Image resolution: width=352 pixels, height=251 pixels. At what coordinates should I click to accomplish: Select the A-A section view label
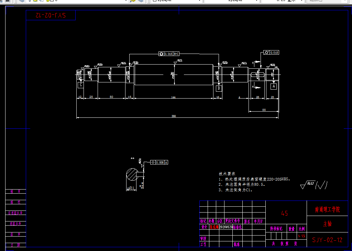click(x=132, y=158)
